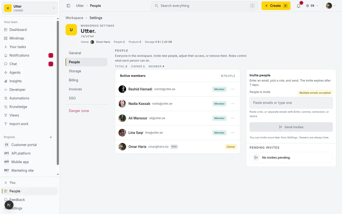Change Lina Saqr's Member role badge
This screenshot has height=214, width=342.
click(219, 133)
